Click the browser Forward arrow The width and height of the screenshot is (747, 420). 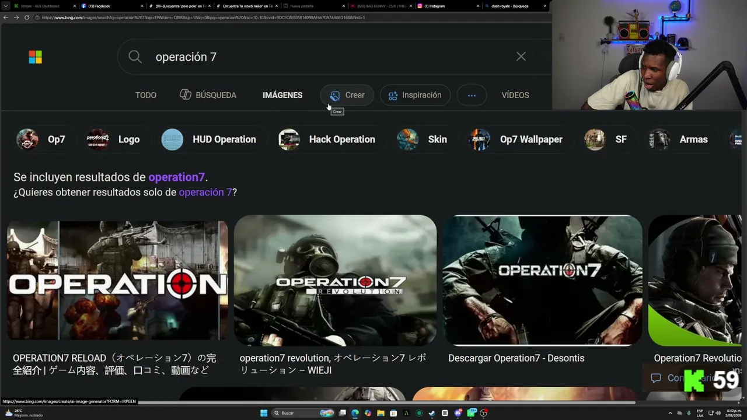pos(16,17)
